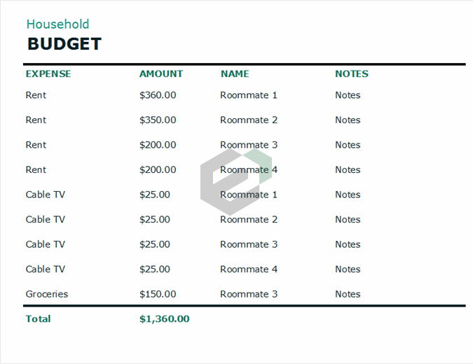
Task: Click the Notes cell in Groceries row
Action: click(x=348, y=294)
